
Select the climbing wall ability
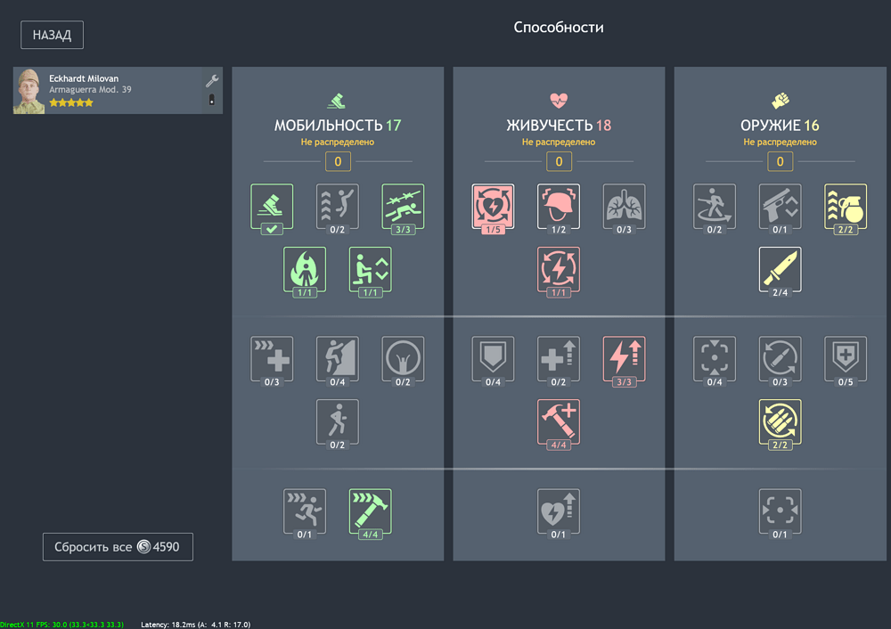(338, 358)
